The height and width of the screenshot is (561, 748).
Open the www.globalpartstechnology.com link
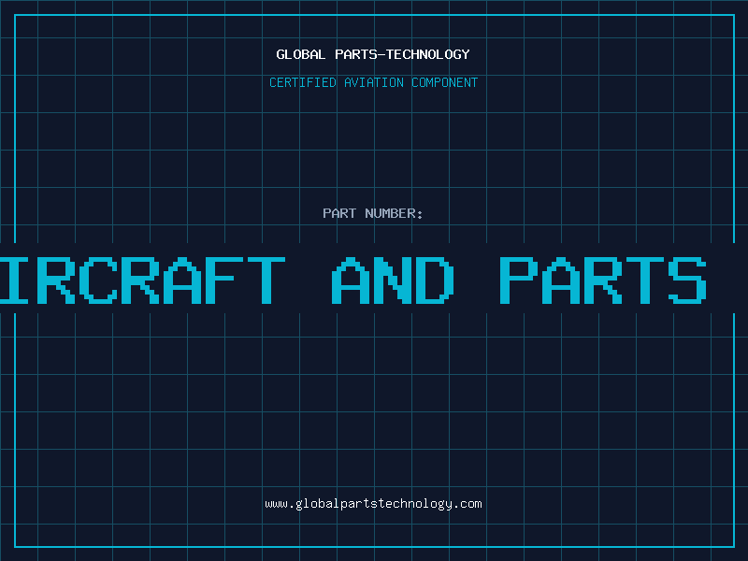tap(373, 504)
